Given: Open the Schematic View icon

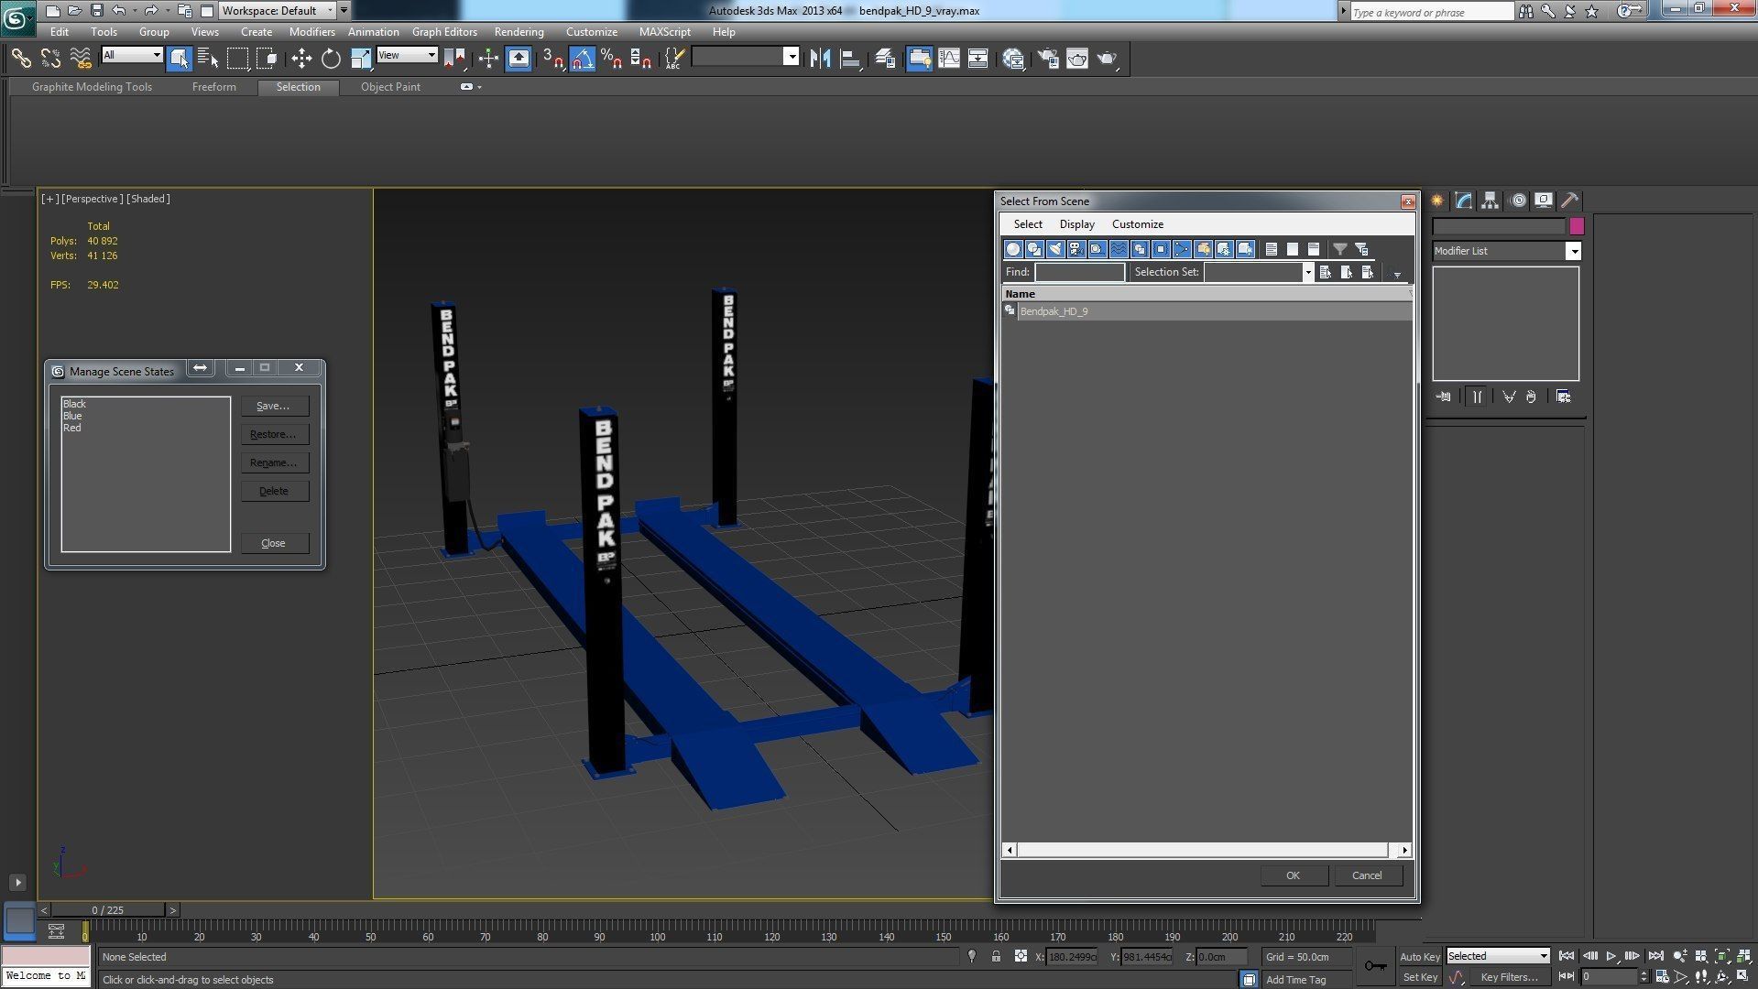Looking at the screenshot, I should tap(978, 59).
